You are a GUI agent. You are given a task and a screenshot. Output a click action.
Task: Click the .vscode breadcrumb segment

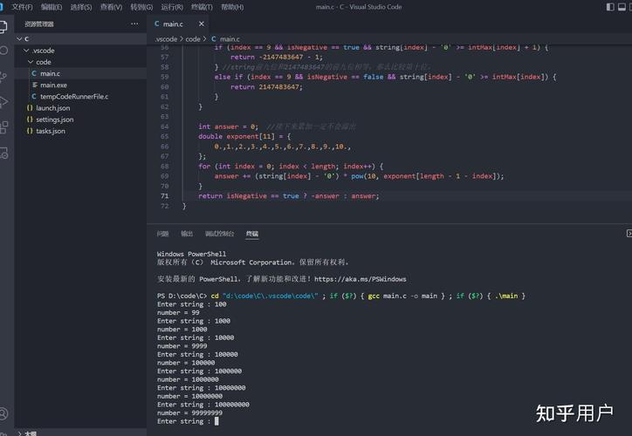pyautogui.click(x=166, y=39)
